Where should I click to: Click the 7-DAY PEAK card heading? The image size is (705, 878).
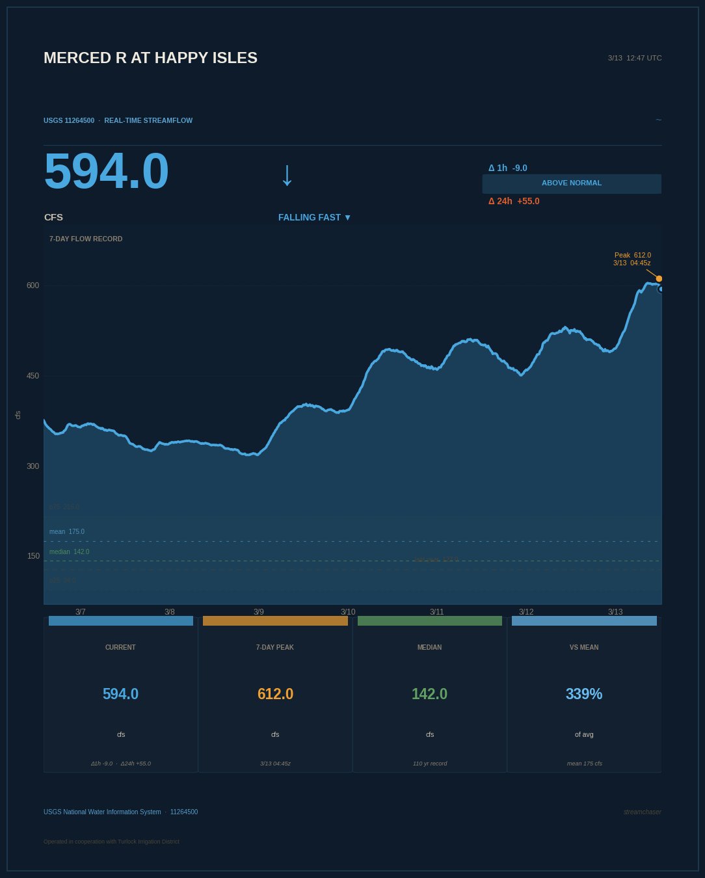275,648
